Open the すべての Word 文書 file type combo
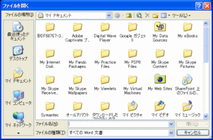The image size is (213, 140). 121,133
